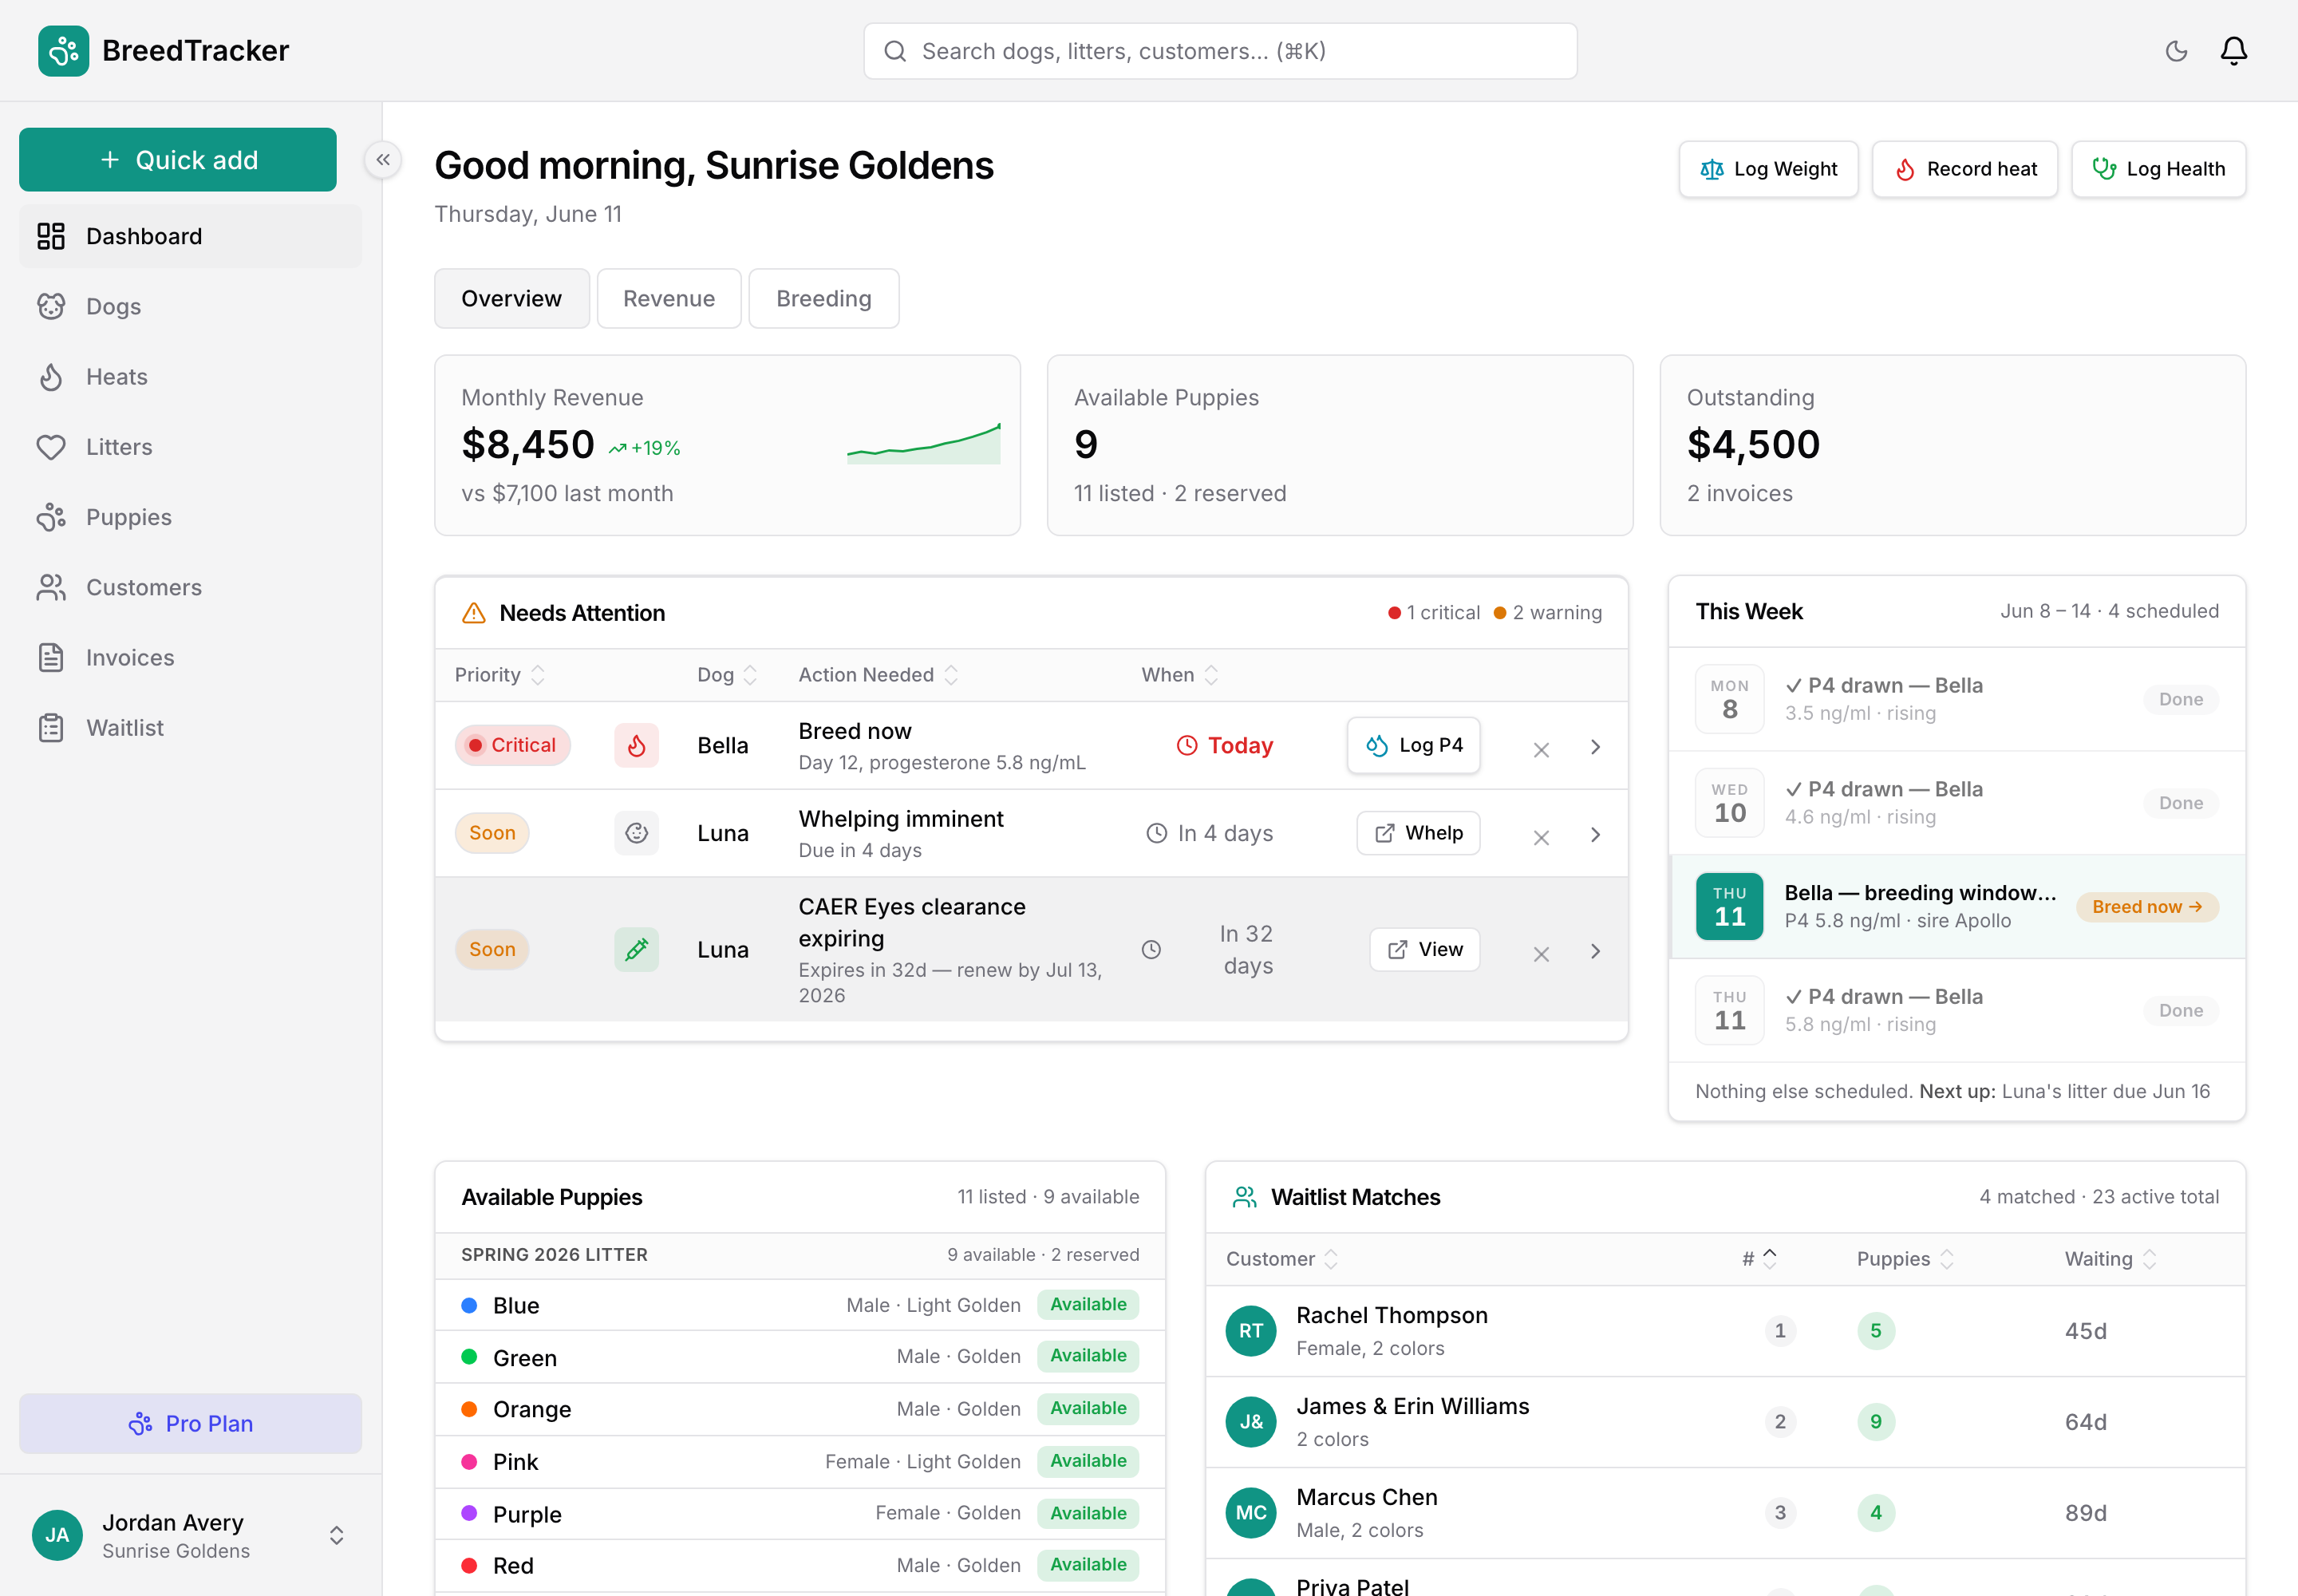Open notifications bell icon
This screenshot has width=2298, height=1596.
tap(2233, 51)
